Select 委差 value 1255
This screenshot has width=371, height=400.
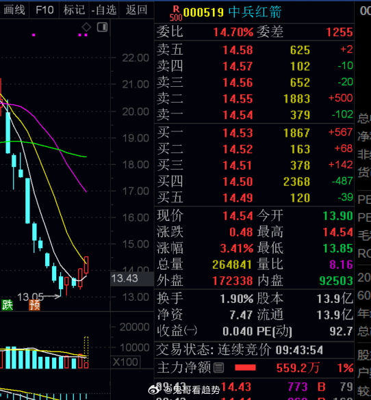coord(340,32)
